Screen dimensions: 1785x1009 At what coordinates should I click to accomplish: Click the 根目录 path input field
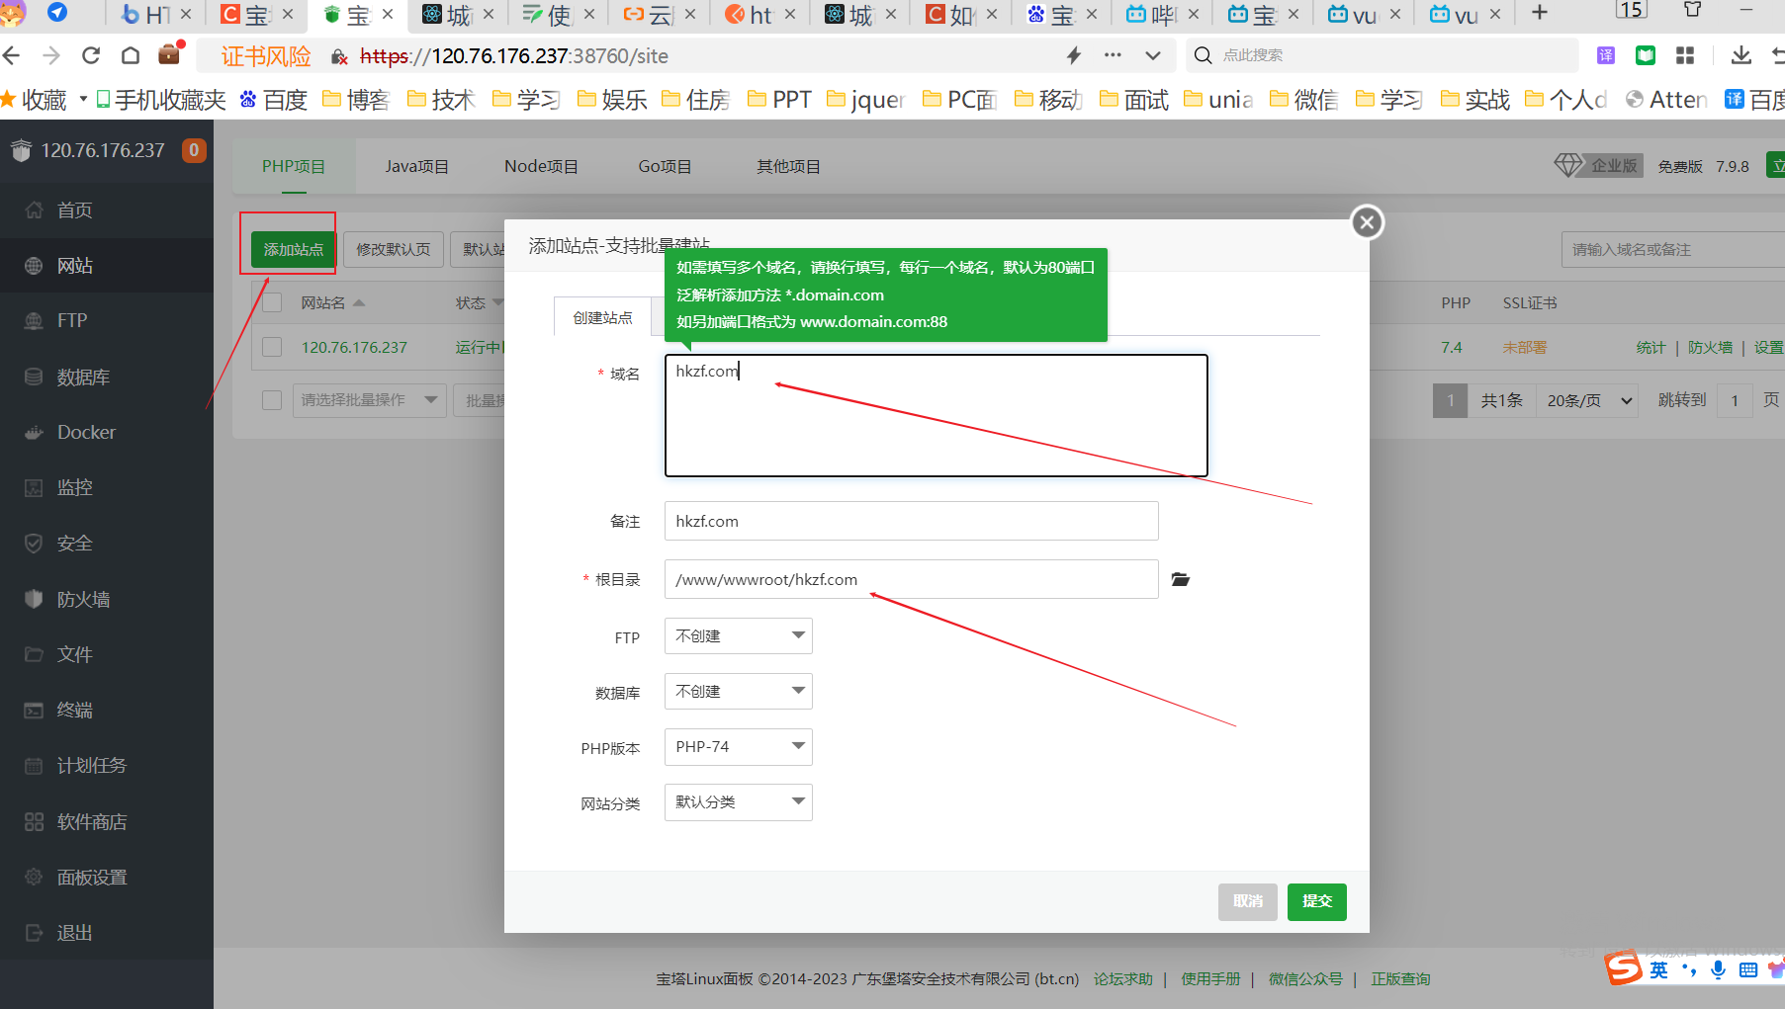(x=911, y=579)
